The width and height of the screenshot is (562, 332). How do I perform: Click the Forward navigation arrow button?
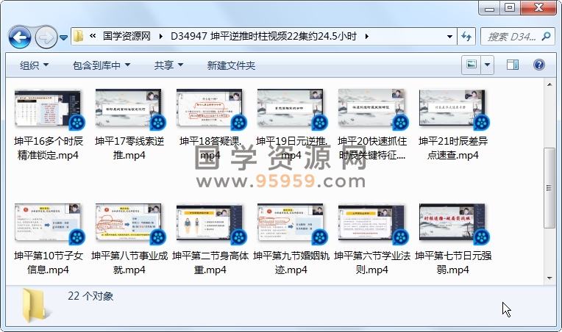46,36
